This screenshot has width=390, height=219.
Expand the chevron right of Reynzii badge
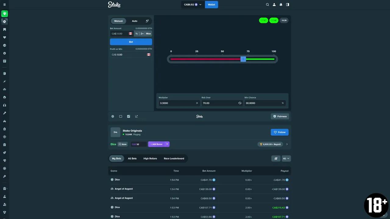tap(287, 144)
